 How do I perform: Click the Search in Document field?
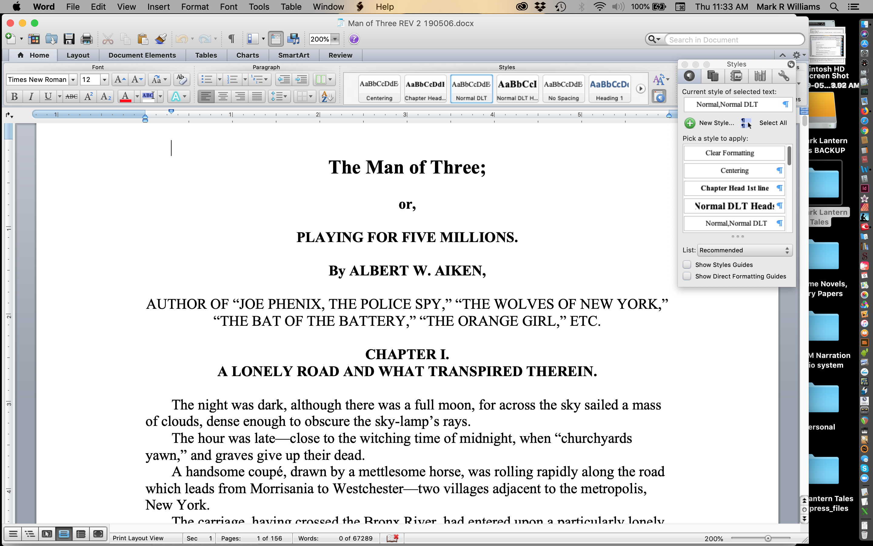click(734, 40)
